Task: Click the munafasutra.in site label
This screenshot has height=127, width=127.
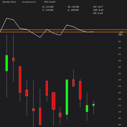Action: pyautogui.click(x=29, y=2)
